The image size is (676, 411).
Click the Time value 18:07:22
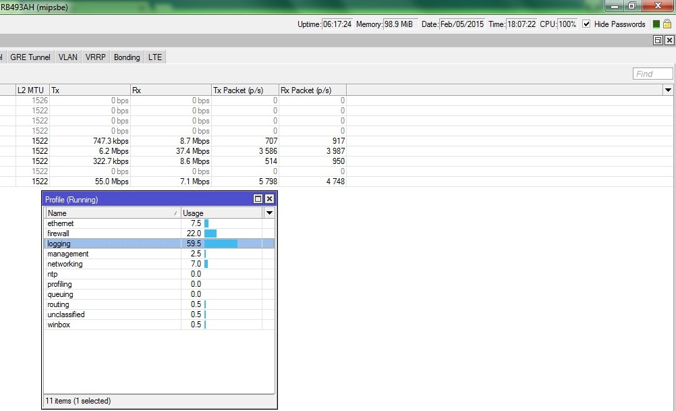[x=522, y=24]
